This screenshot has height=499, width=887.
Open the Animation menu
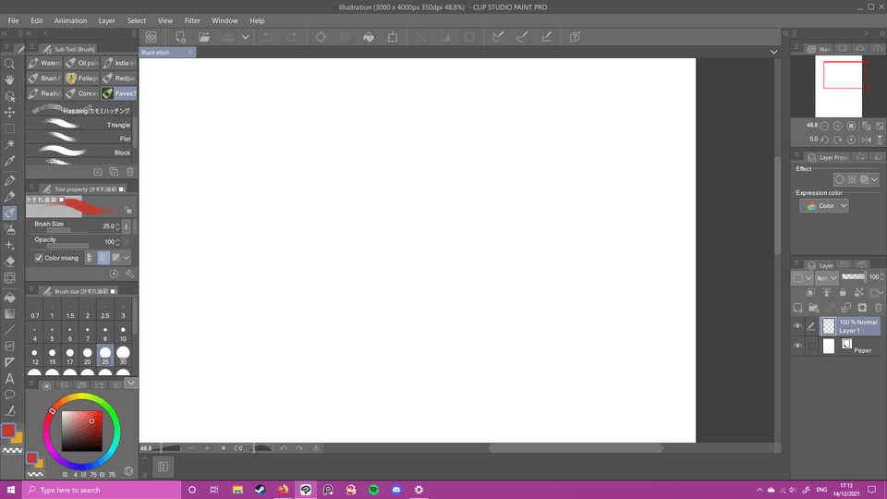pos(71,20)
